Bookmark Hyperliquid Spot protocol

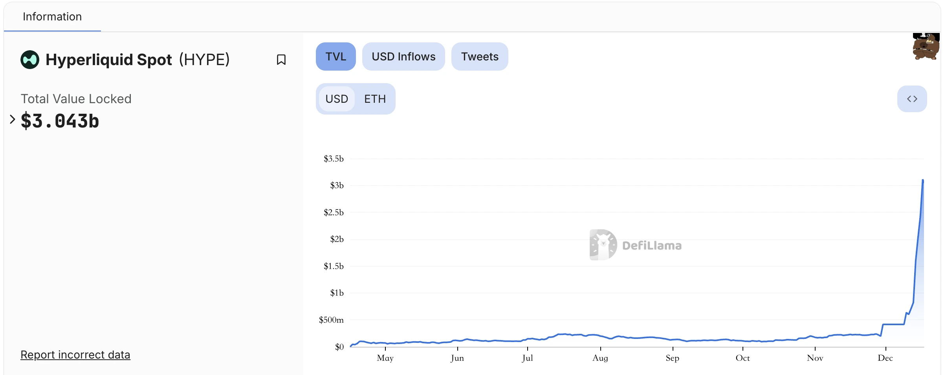coord(281,60)
